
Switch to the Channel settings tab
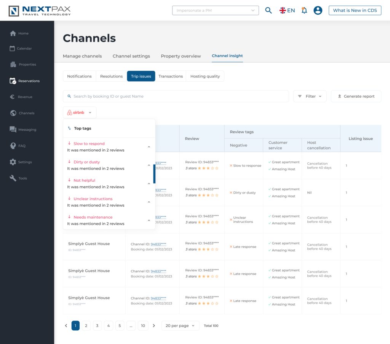[131, 56]
